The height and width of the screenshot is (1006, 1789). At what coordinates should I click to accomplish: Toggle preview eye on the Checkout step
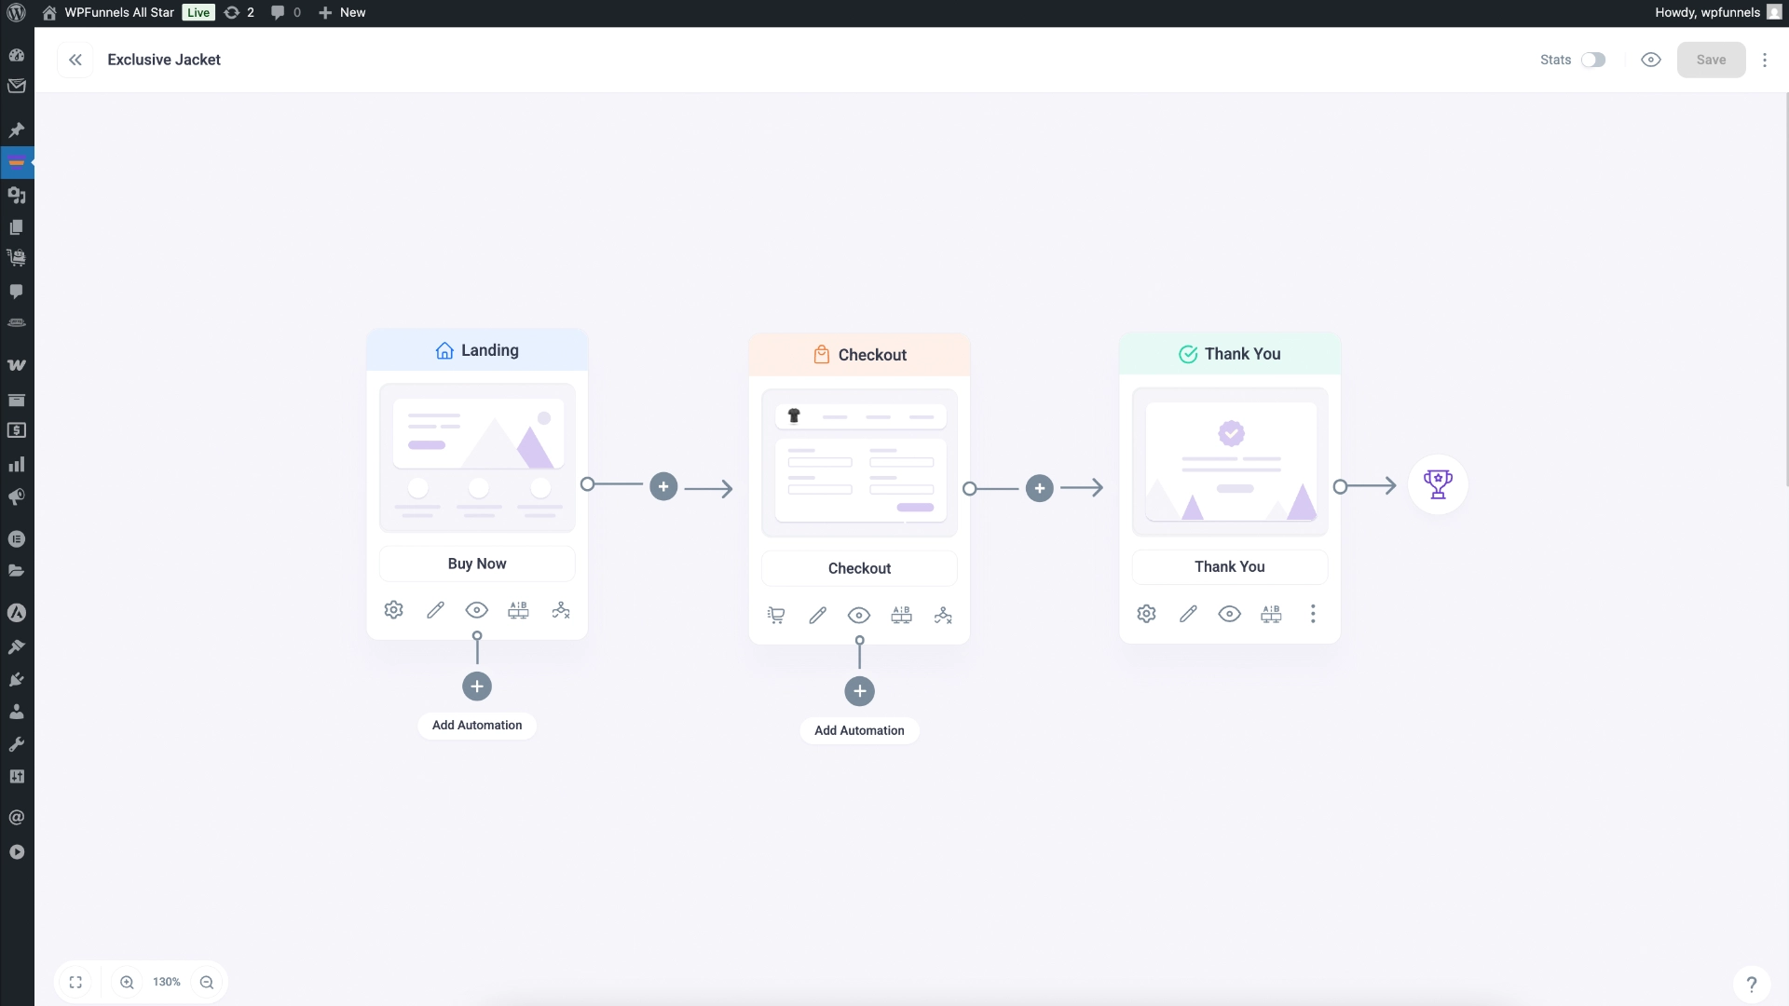click(858, 615)
